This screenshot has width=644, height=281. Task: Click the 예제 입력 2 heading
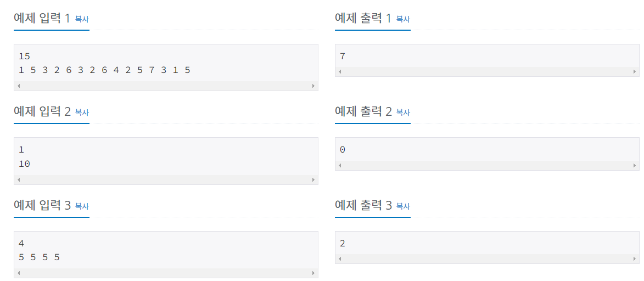click(x=42, y=111)
